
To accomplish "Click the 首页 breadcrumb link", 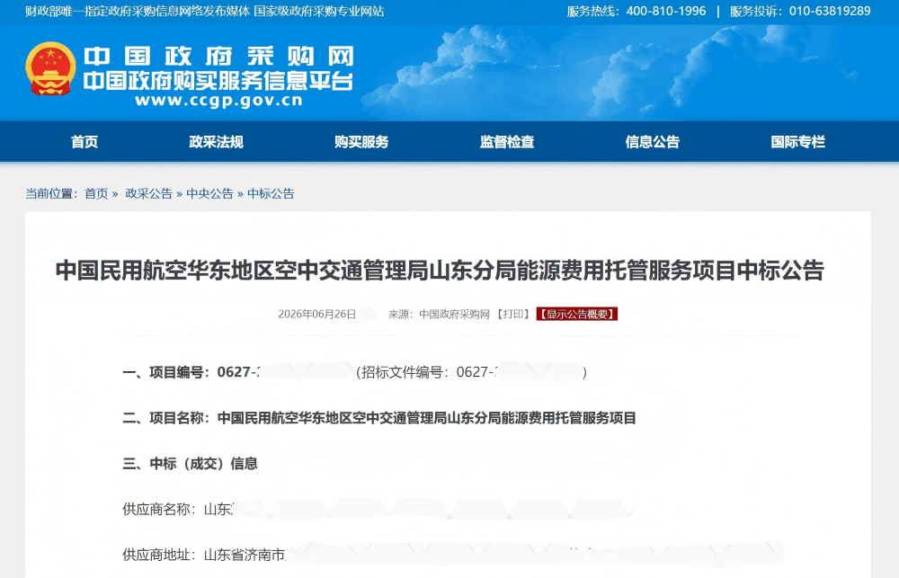I will pyautogui.click(x=96, y=194).
